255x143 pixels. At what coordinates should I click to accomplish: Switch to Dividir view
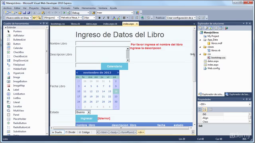click(71, 132)
